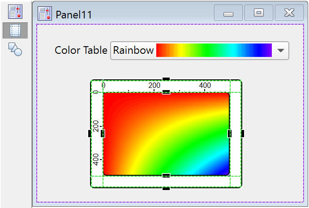Click the outer left-middle resize handle
Screen dimensions: 309x208
(x=90, y=133)
